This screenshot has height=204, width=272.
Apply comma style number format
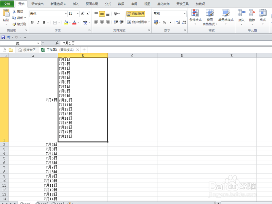[170, 22]
